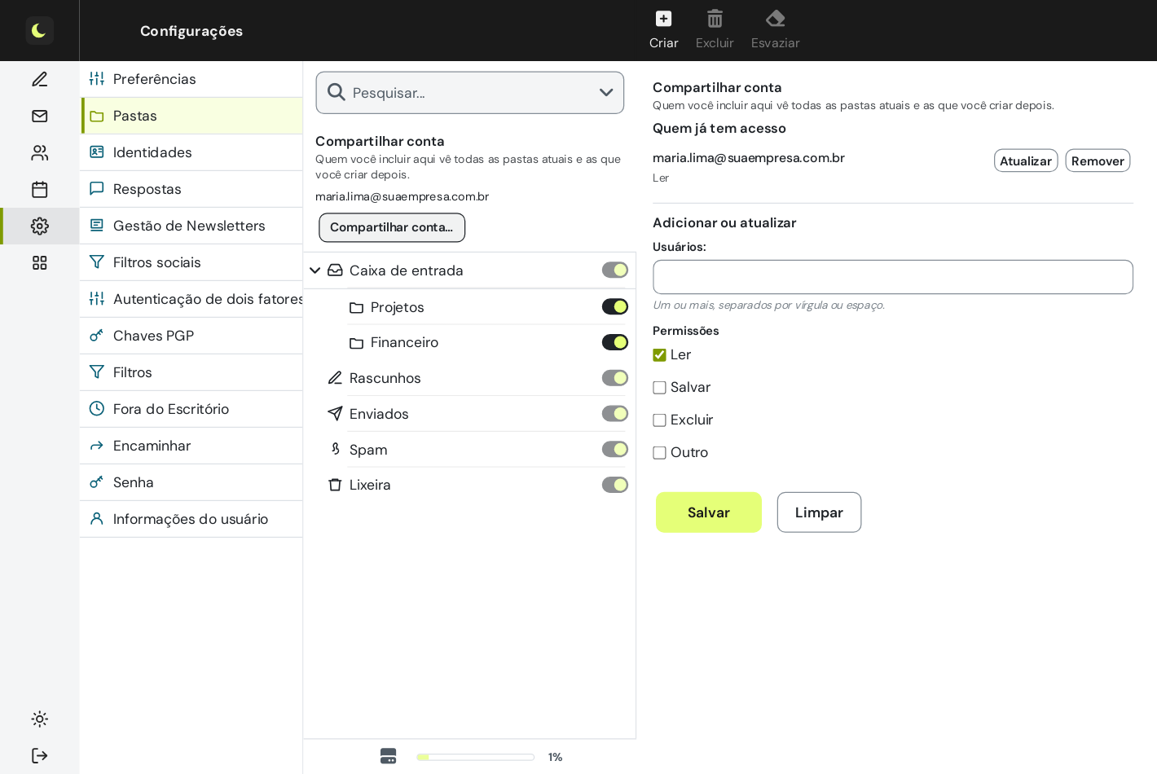Click the yellow Salvar button

(709, 512)
